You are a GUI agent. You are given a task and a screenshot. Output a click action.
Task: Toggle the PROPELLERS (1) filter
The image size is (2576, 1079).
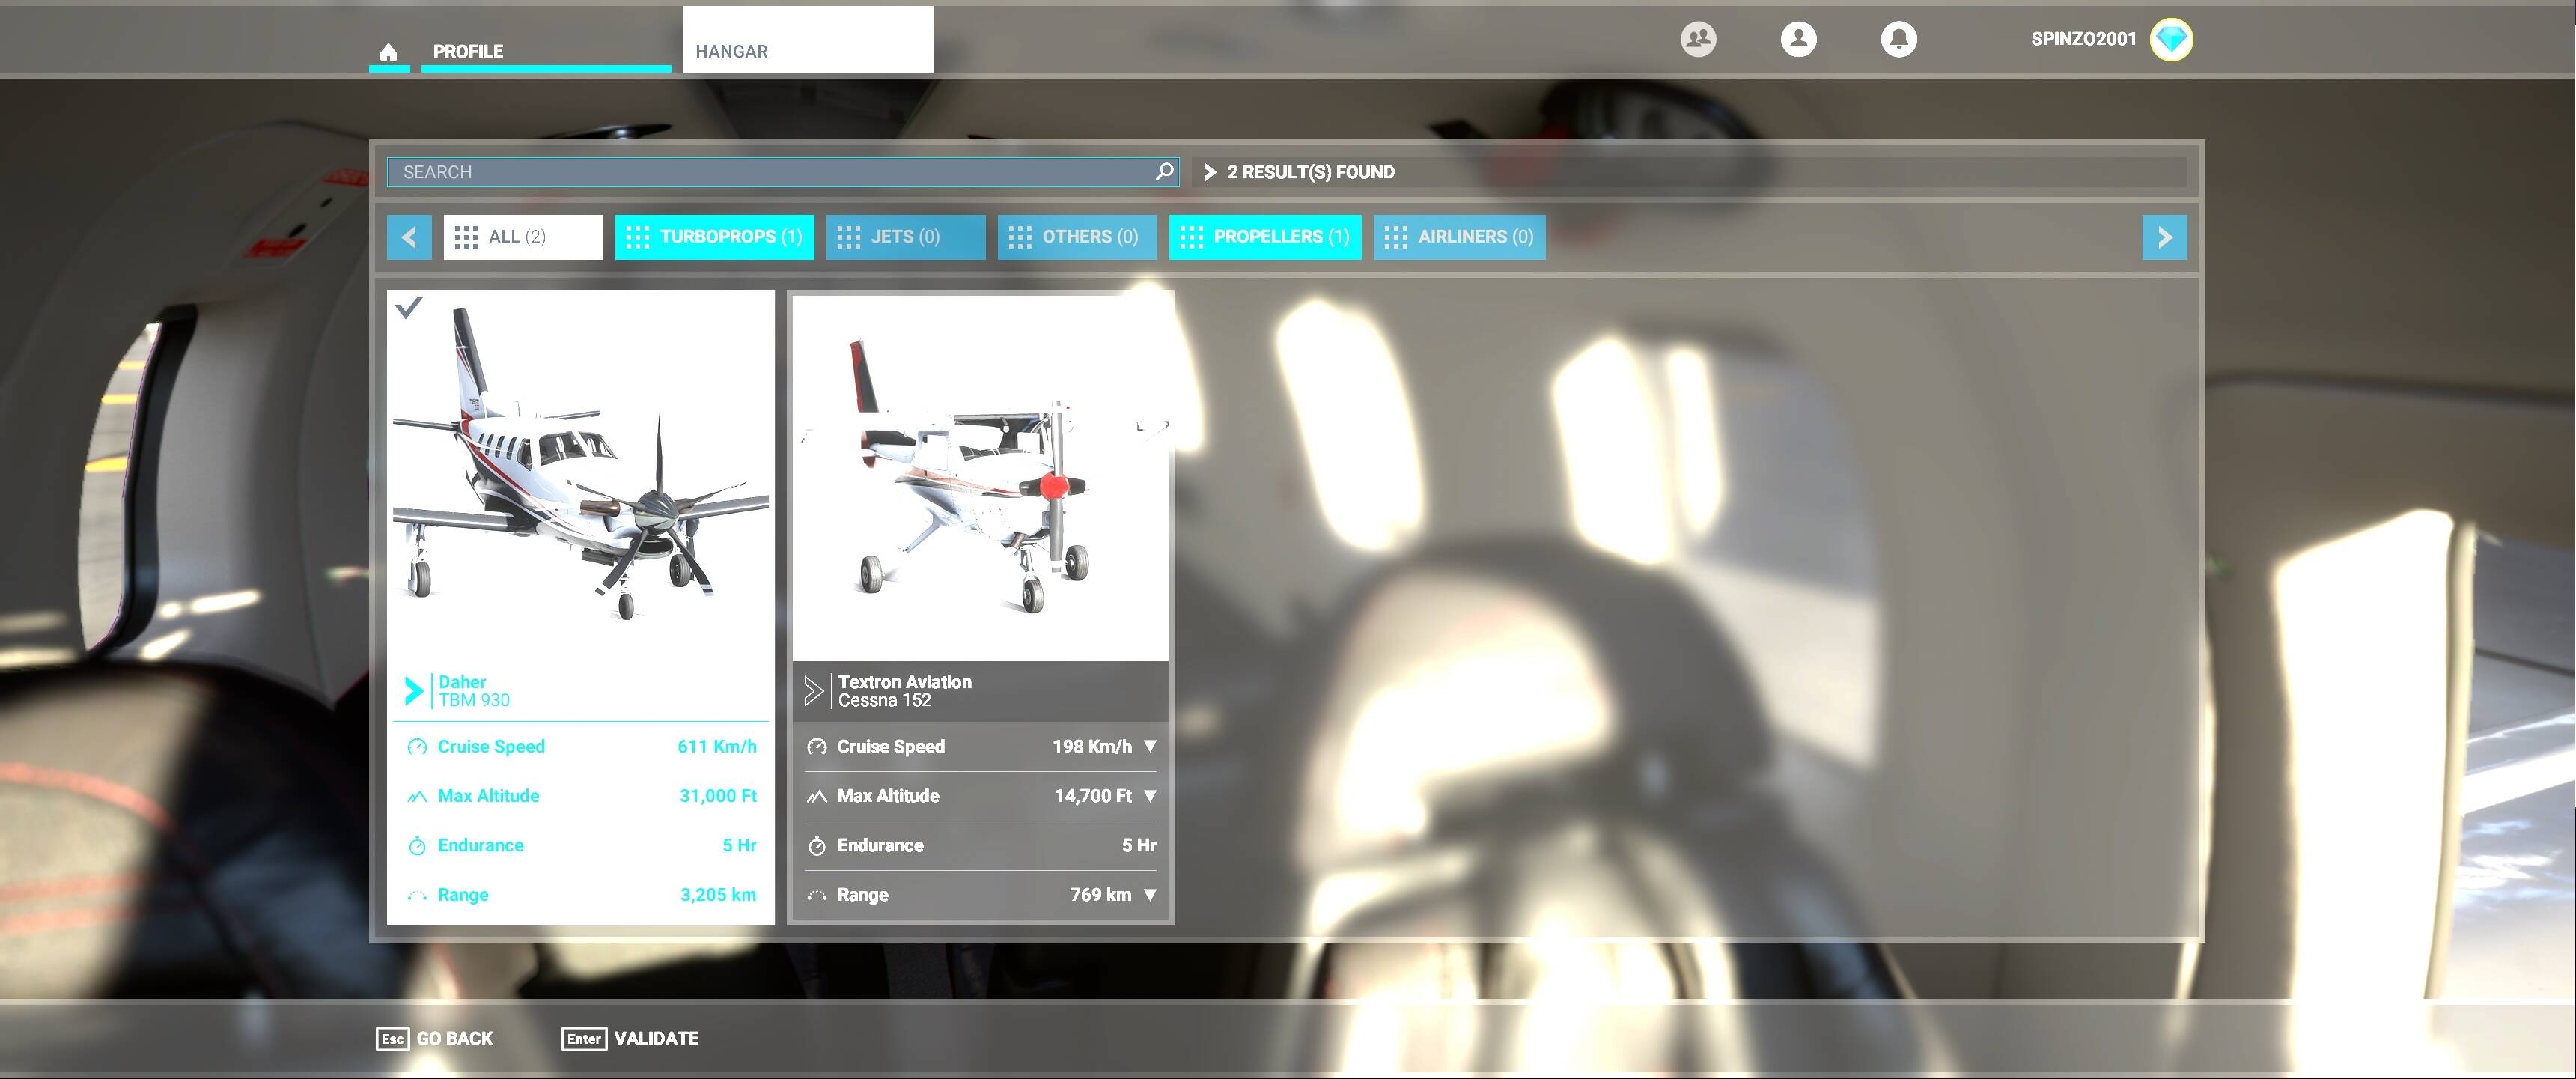coord(1265,237)
